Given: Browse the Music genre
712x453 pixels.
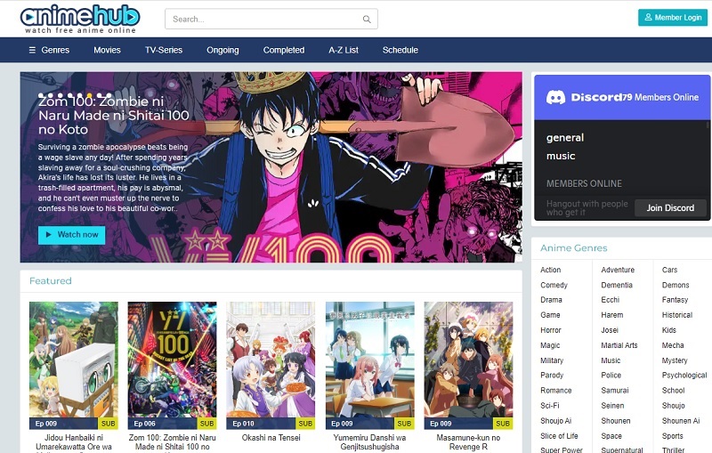Looking at the screenshot, I should pos(611,360).
